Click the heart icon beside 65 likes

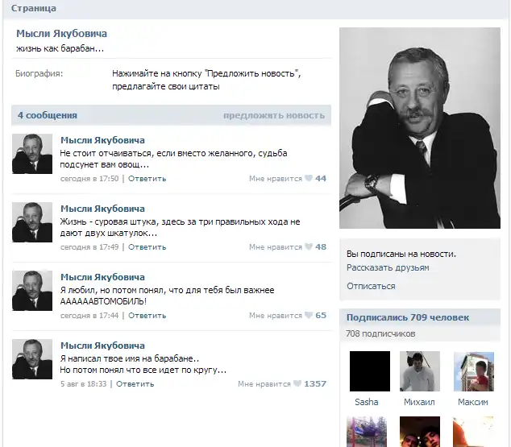tap(308, 316)
